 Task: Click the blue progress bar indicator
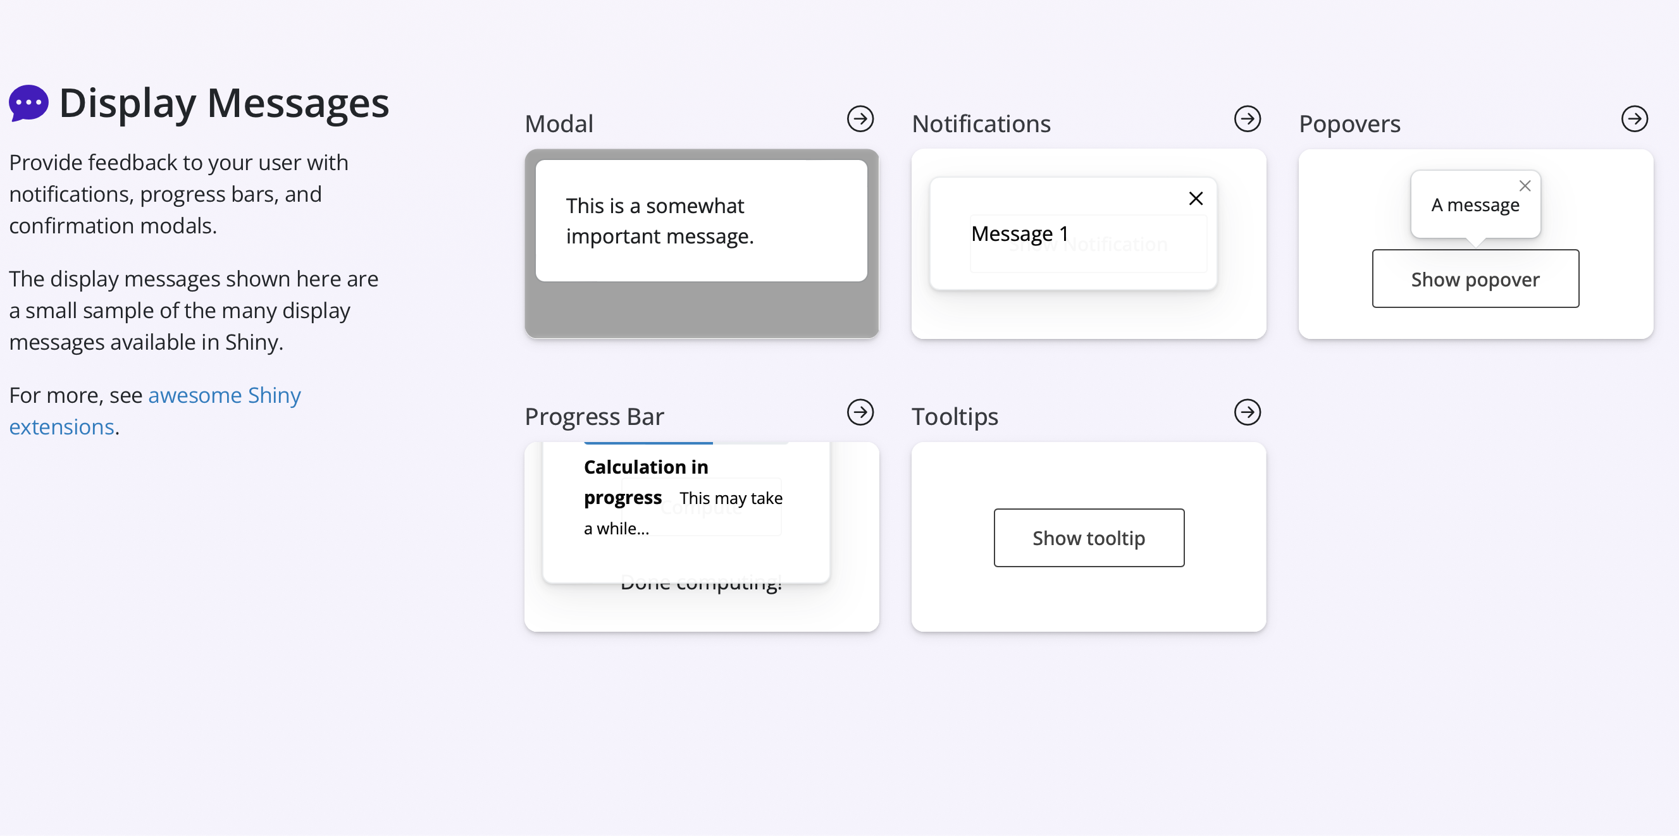point(648,444)
